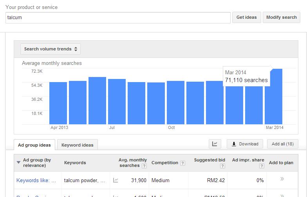Download the keyword ideas
Screen dimensions: 307x197
tap(245, 144)
